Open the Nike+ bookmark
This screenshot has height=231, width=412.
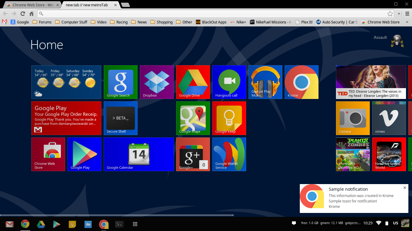tap(238, 22)
